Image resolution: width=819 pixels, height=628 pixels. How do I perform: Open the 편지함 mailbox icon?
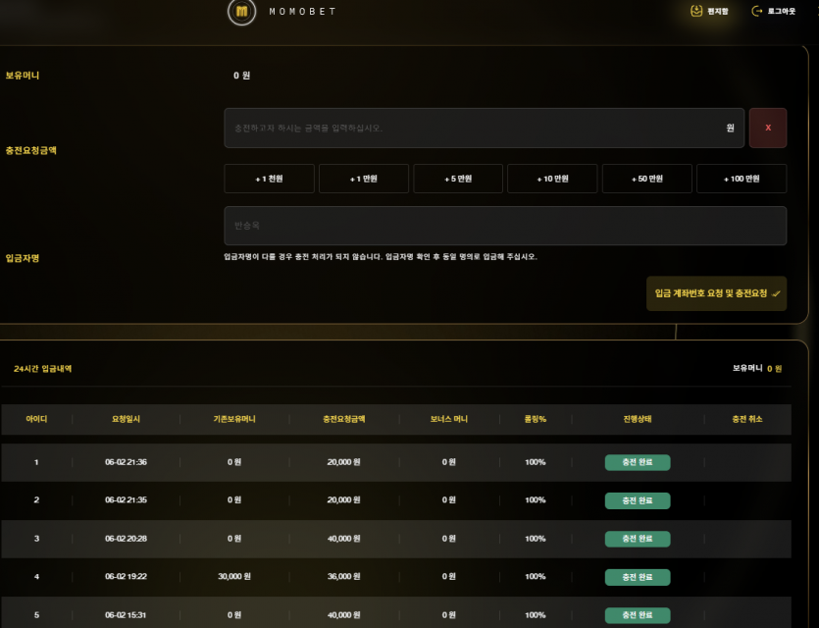[x=696, y=11]
